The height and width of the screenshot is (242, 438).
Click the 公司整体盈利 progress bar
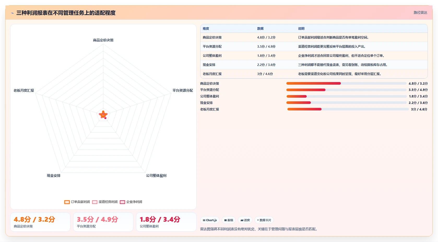[346, 96]
